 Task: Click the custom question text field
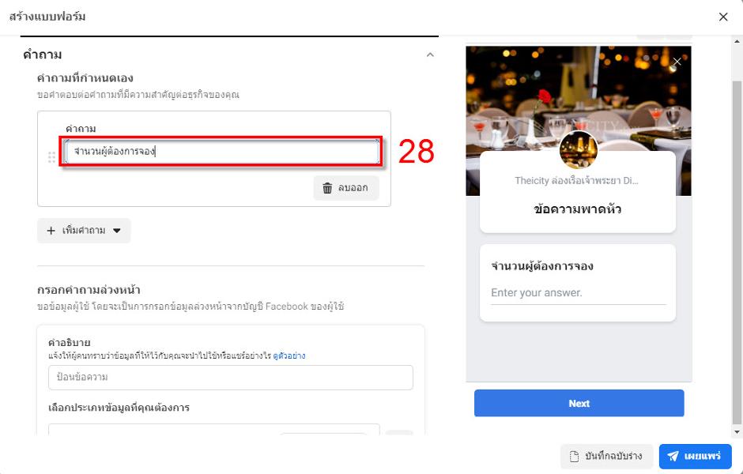click(x=223, y=151)
